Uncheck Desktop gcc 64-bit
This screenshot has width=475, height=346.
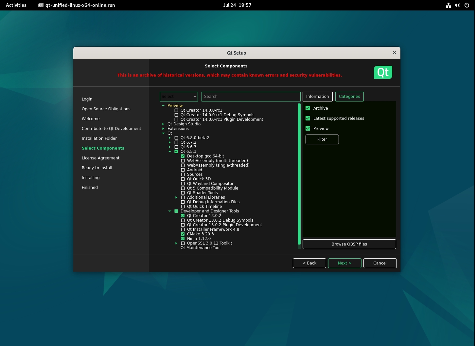click(183, 156)
